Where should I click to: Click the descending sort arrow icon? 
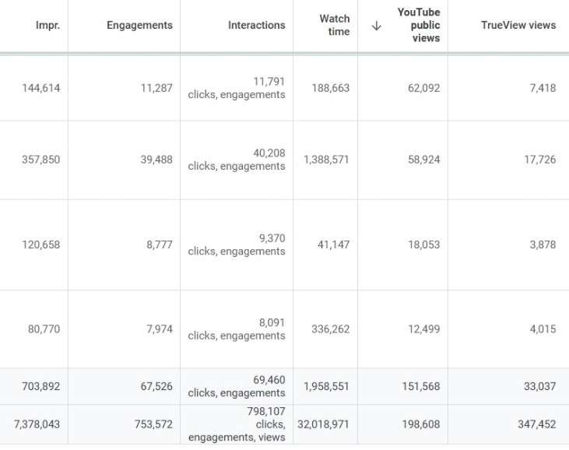coord(377,26)
